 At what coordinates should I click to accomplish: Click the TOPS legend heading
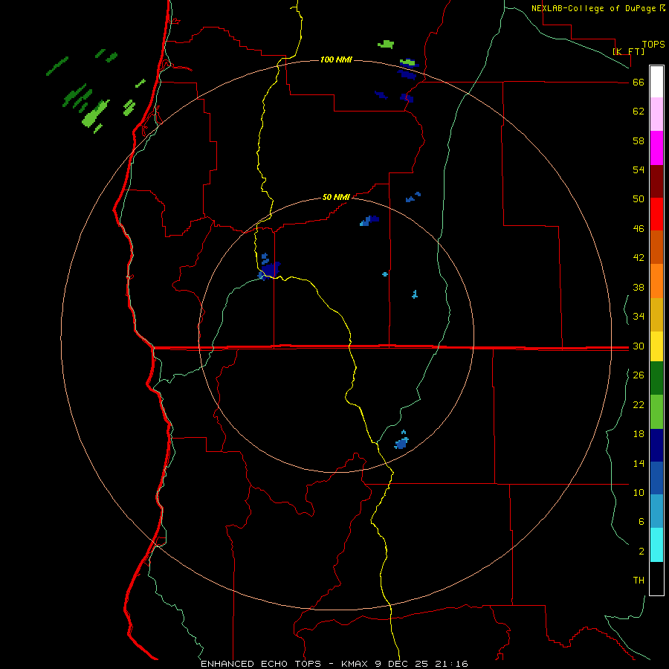653,45
